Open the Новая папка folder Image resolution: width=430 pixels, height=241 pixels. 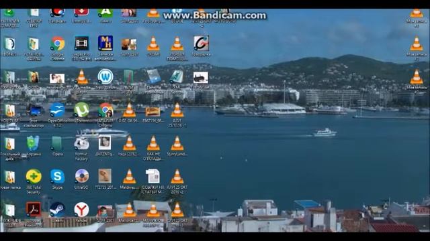pos(9,177)
